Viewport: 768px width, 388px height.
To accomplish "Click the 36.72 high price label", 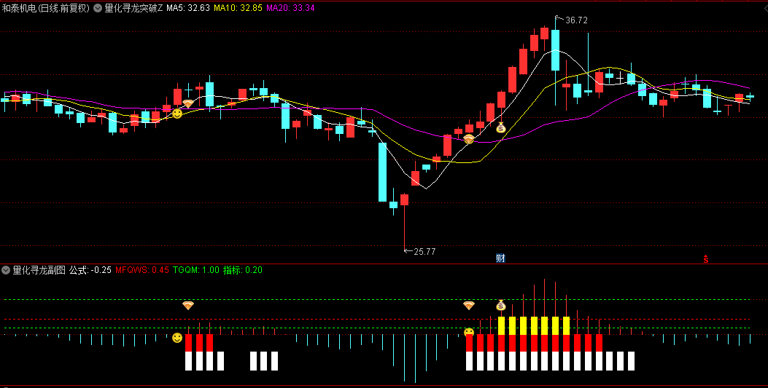I will [576, 20].
